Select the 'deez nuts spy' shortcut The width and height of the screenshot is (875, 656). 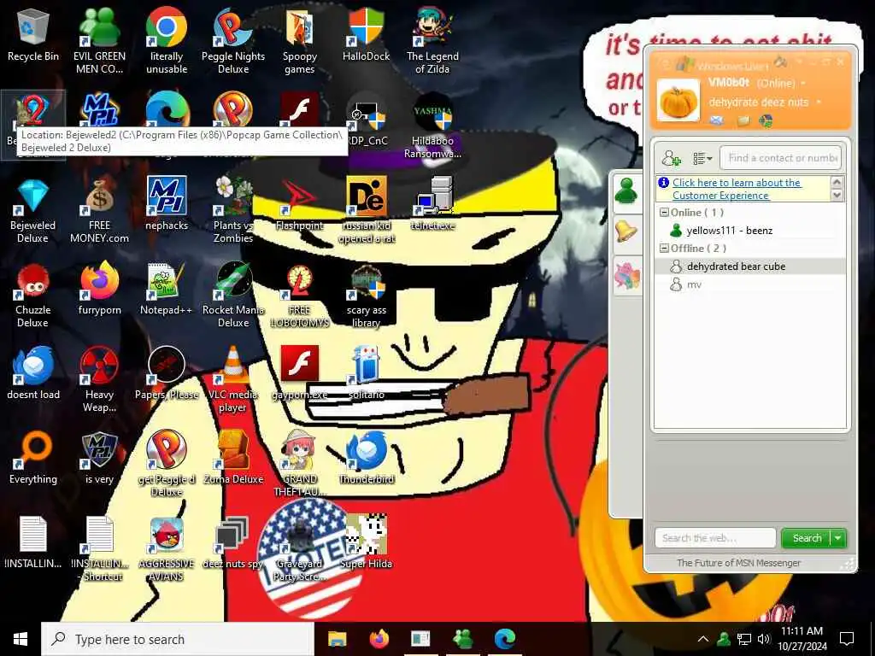(233, 542)
